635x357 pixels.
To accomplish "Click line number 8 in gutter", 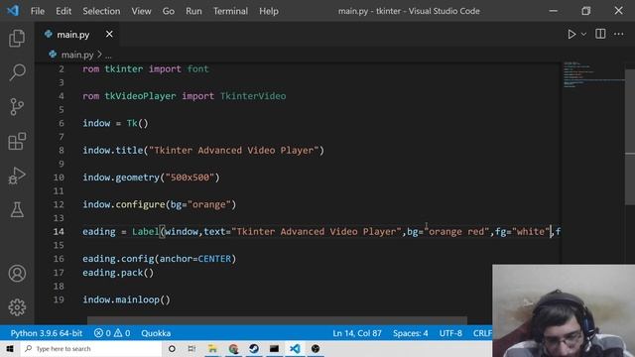I will pos(62,150).
